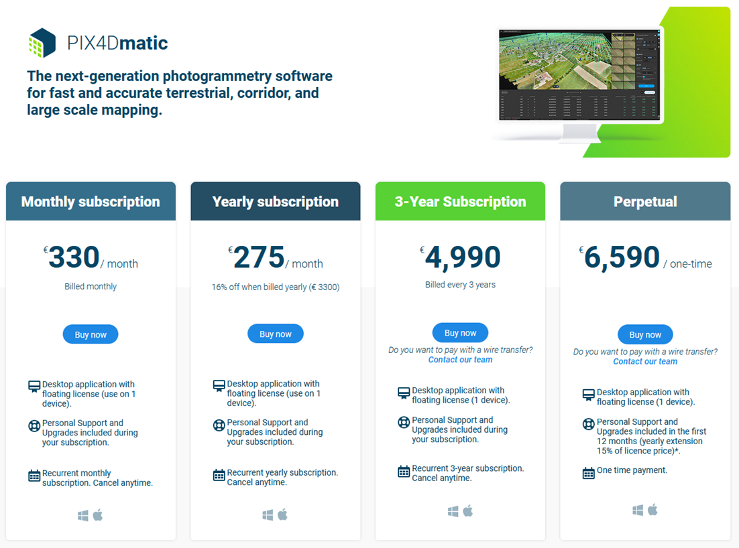Click the Apple icon under Monthly subscription
Viewport: 739px width, 548px height.
98,515
